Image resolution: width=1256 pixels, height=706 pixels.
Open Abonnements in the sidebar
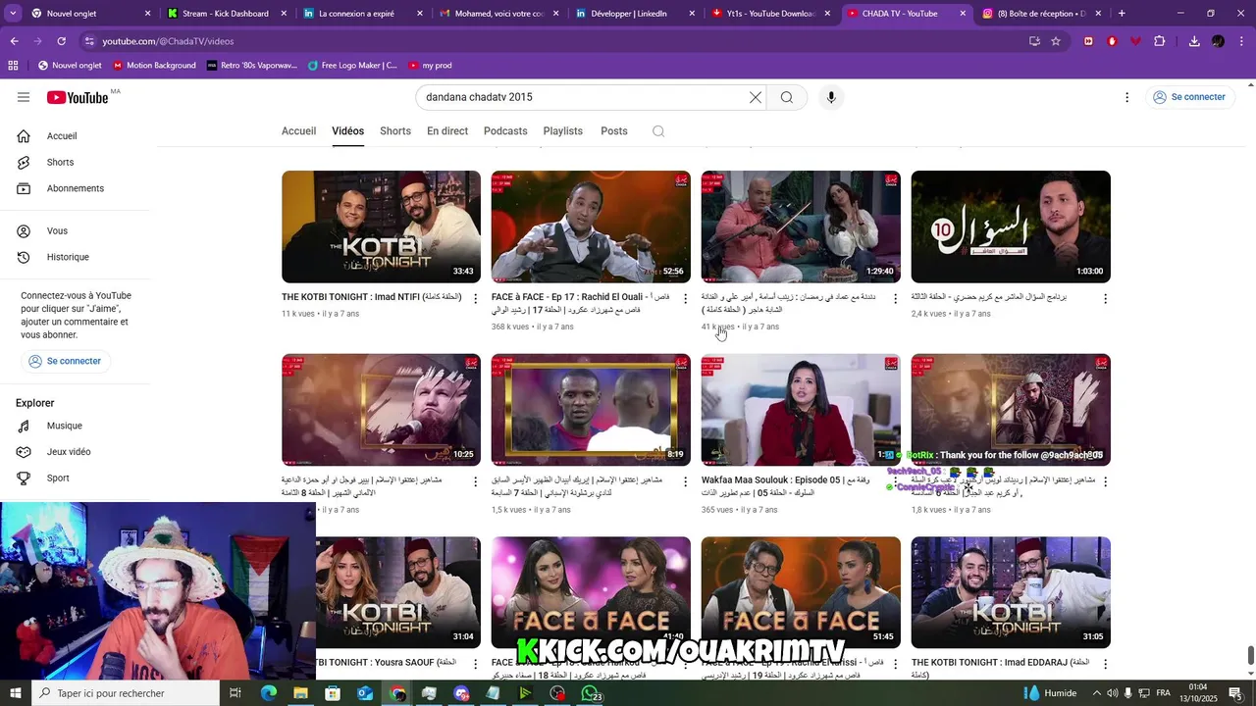pyautogui.click(x=76, y=188)
